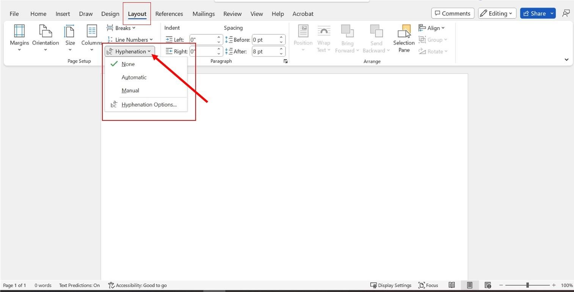Select Web Layout view icon
574x292 pixels.
point(488,285)
